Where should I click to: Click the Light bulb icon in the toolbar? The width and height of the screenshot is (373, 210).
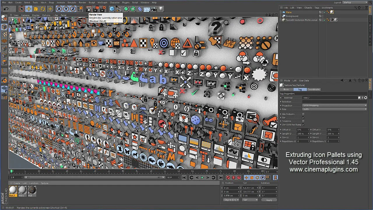161,9
